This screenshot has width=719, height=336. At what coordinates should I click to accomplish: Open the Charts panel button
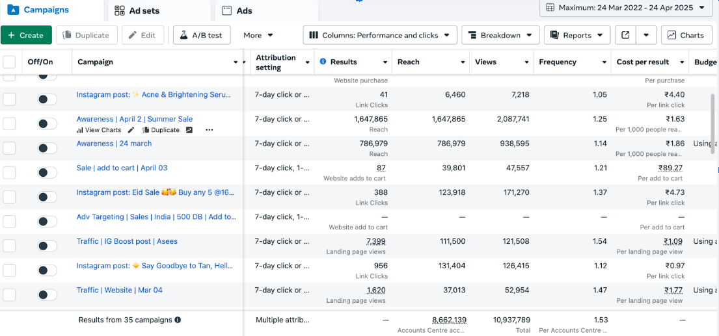click(686, 35)
